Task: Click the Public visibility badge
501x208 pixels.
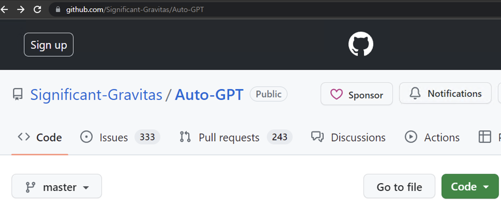Action: click(268, 94)
